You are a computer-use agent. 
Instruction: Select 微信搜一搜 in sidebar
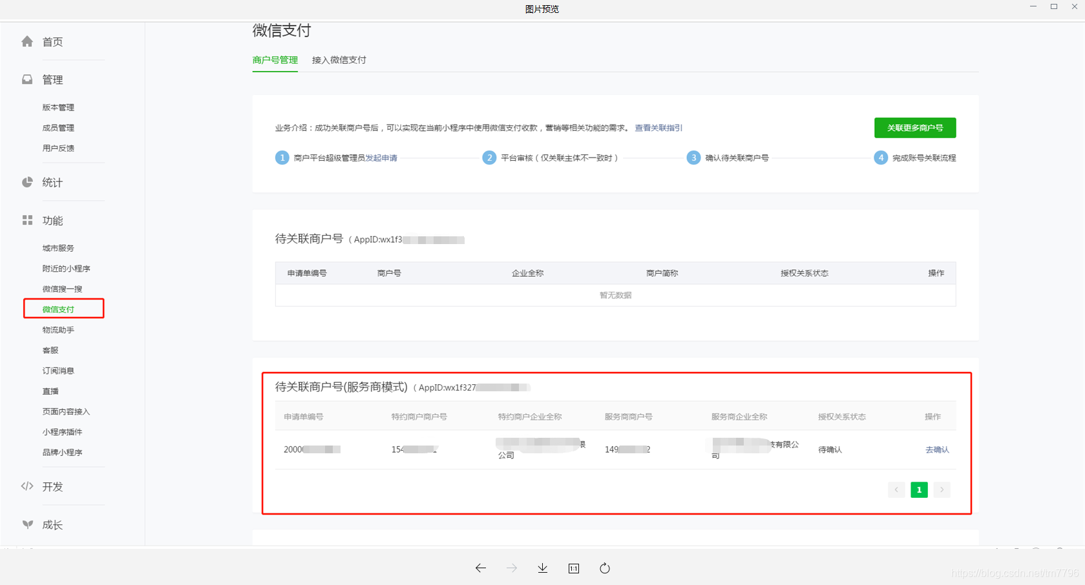pyautogui.click(x=62, y=289)
